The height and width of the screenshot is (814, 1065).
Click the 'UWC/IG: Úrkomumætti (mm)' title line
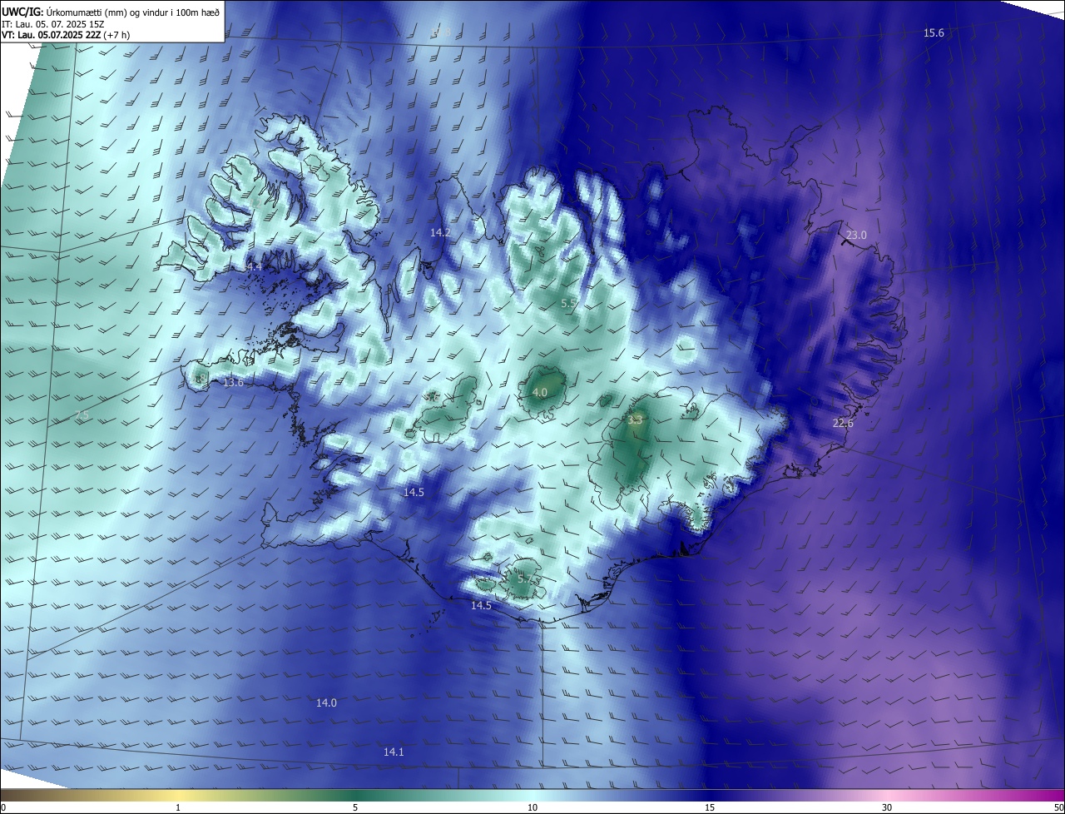coord(111,11)
